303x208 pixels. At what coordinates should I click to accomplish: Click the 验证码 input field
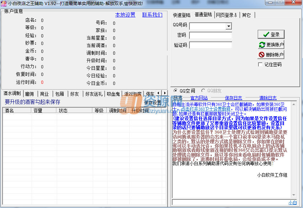click(x=210, y=45)
